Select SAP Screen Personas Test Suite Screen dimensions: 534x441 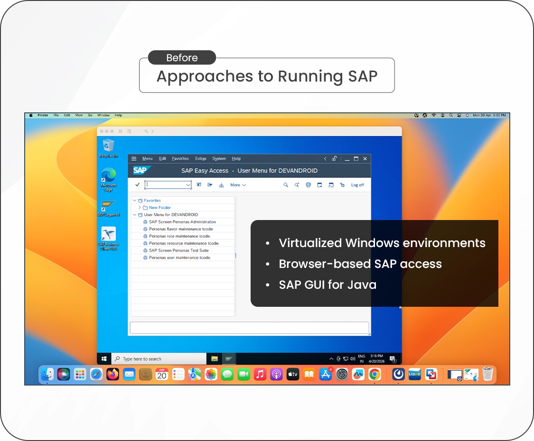click(x=179, y=250)
